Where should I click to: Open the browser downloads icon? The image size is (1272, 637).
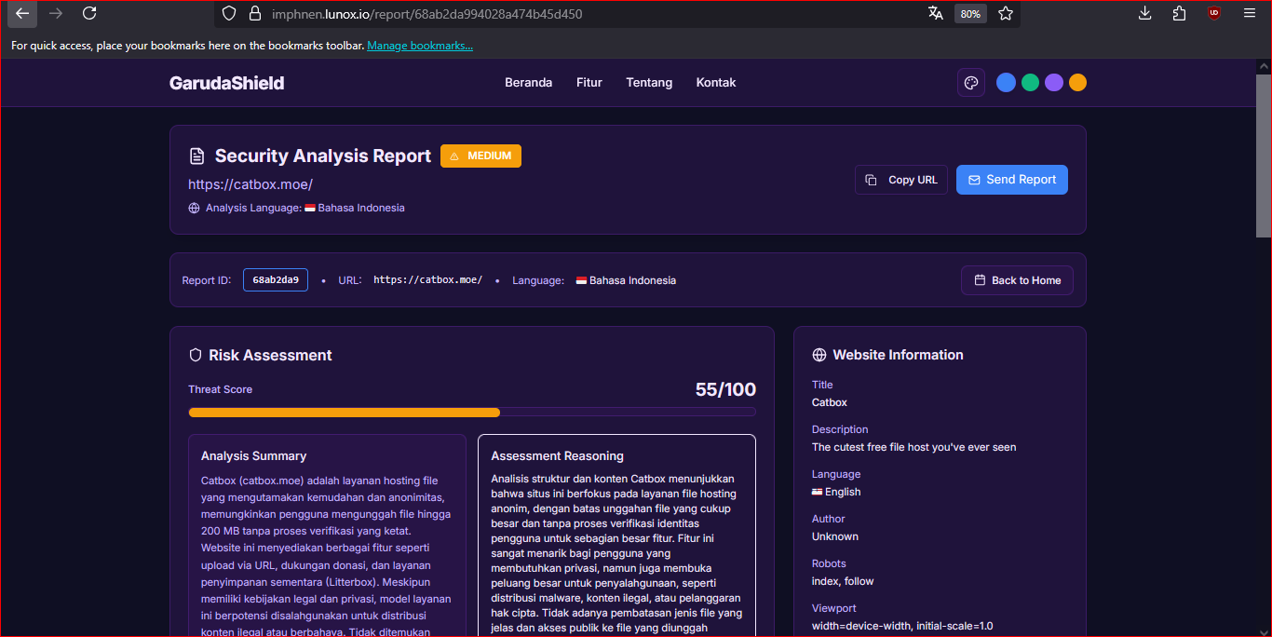tap(1145, 13)
